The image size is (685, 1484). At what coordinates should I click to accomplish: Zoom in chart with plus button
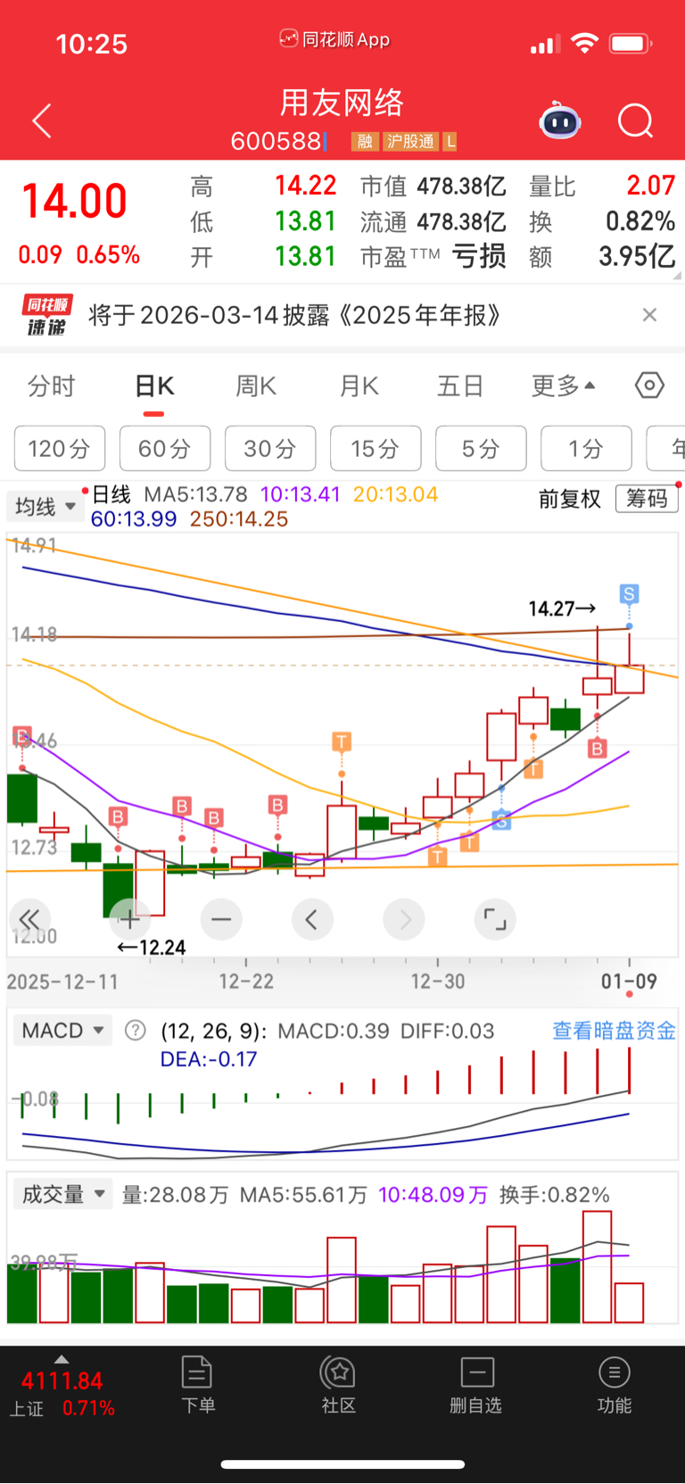(129, 919)
